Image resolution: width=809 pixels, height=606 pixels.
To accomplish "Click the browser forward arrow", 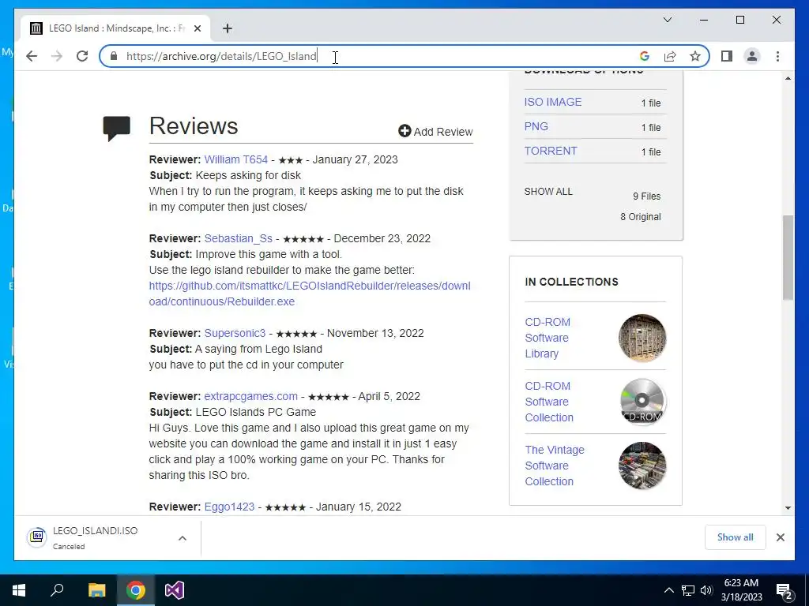I will click(57, 56).
